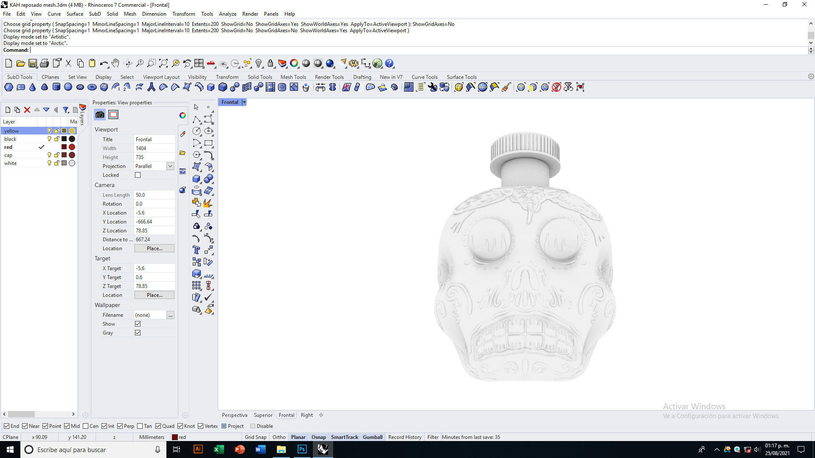The height and width of the screenshot is (458, 815).
Task: Click the pointer Select tool in sidebar
Action: 196,107
